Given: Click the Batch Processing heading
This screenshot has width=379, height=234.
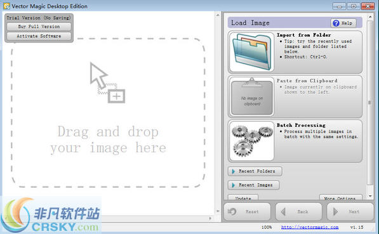Looking at the screenshot, I should [x=301, y=125].
